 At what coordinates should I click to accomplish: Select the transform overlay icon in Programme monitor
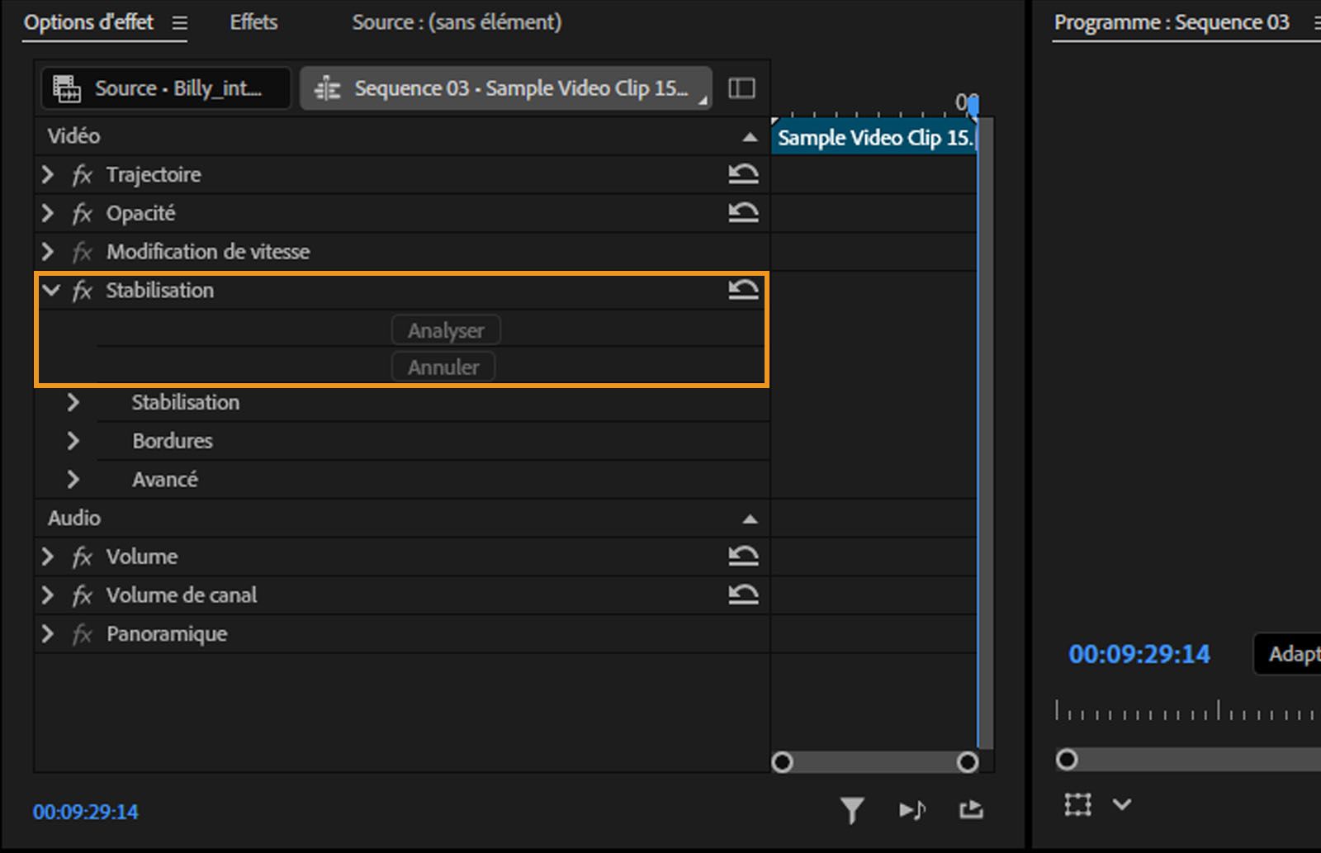pos(1077,804)
